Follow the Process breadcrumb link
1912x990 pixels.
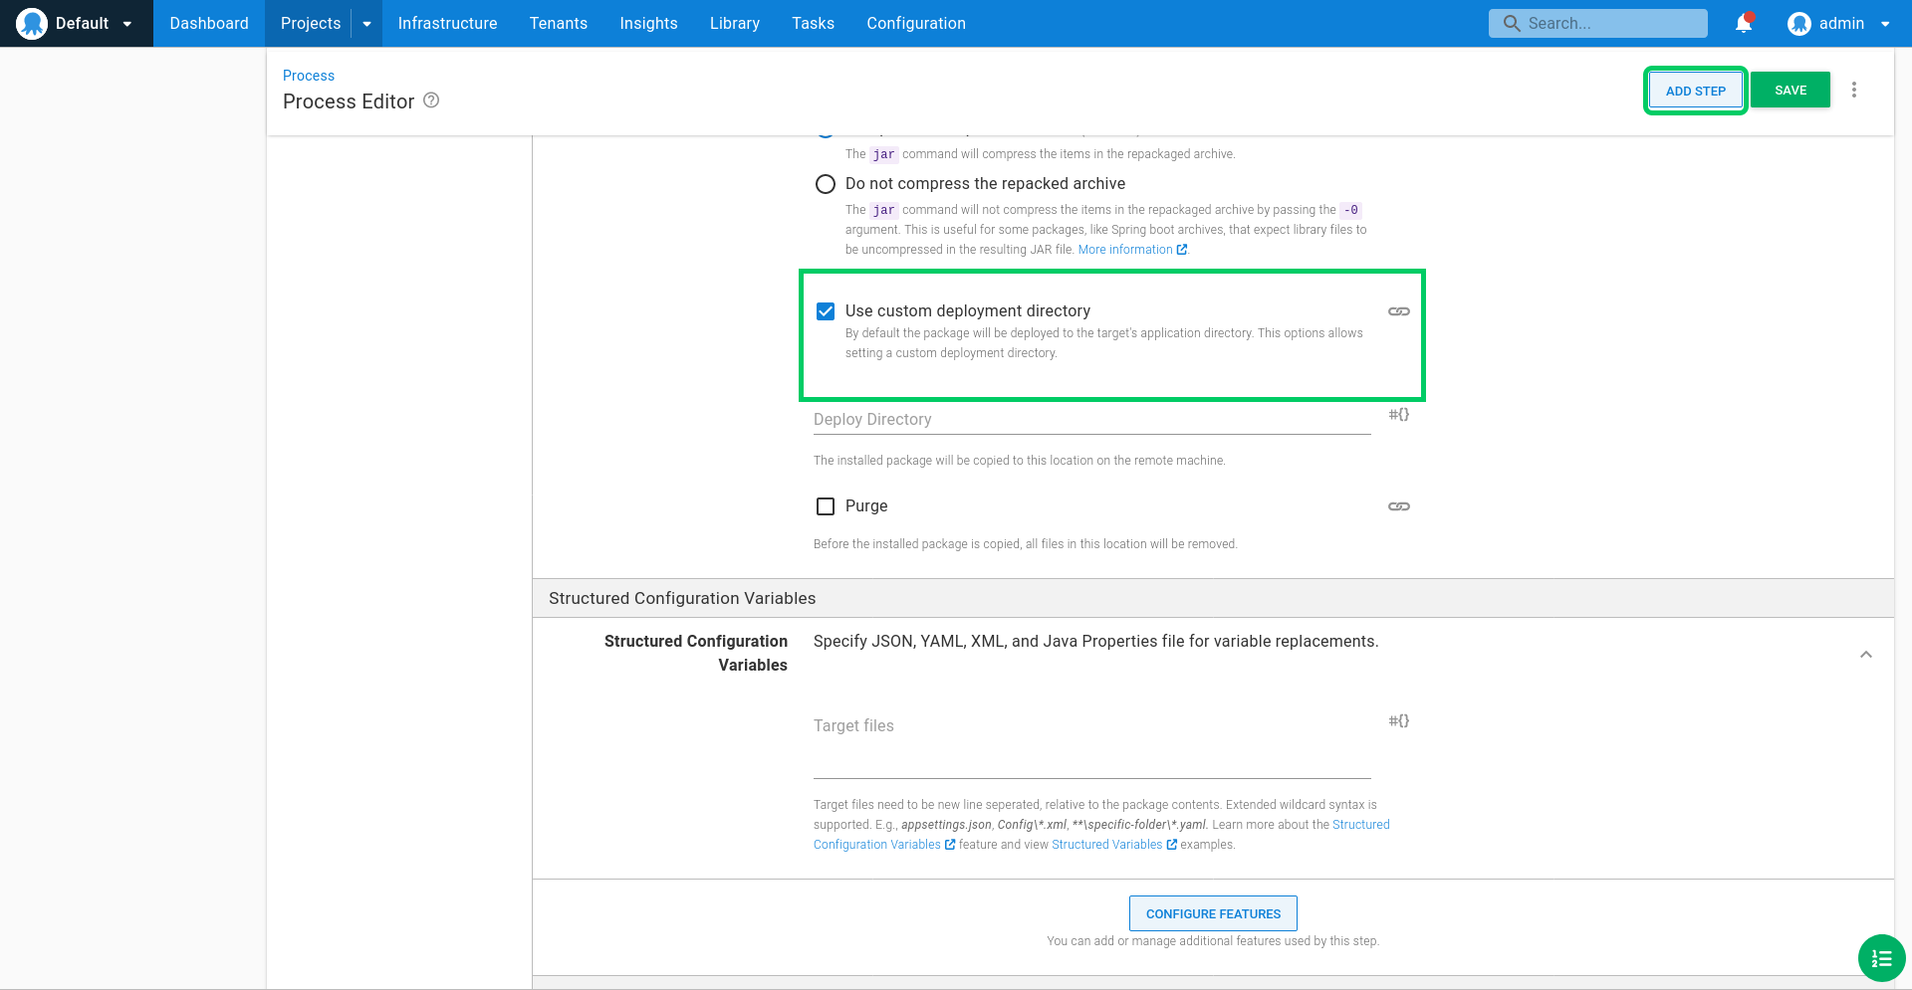(309, 76)
